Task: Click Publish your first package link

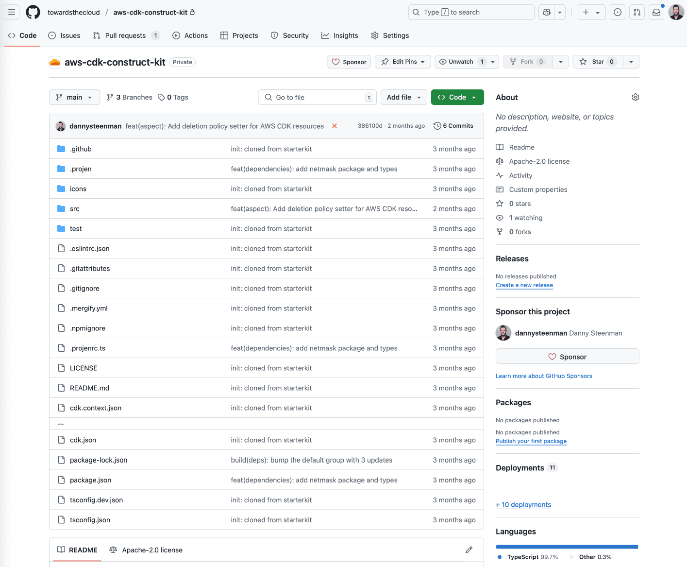Action: [531, 441]
